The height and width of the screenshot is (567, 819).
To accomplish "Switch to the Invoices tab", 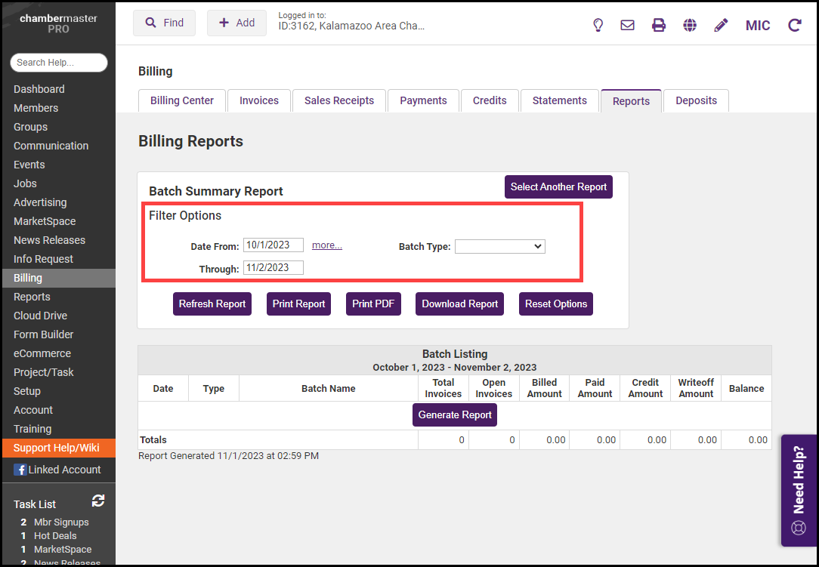I will point(259,100).
